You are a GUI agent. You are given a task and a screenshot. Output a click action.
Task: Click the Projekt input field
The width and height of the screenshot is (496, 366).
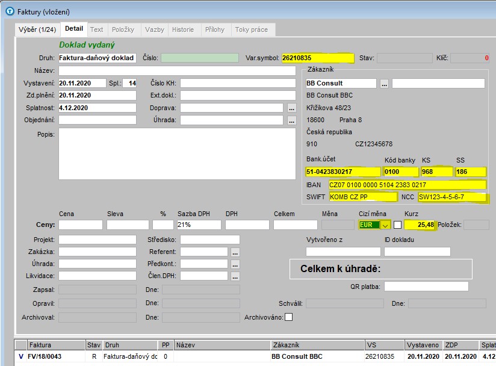click(98, 240)
